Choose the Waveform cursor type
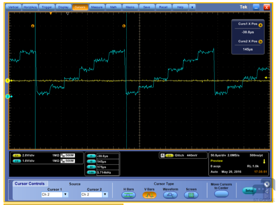This screenshot has width=278, height=205. pyautogui.click(x=170, y=195)
